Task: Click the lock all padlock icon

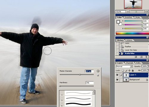Action: click(x=133, y=71)
